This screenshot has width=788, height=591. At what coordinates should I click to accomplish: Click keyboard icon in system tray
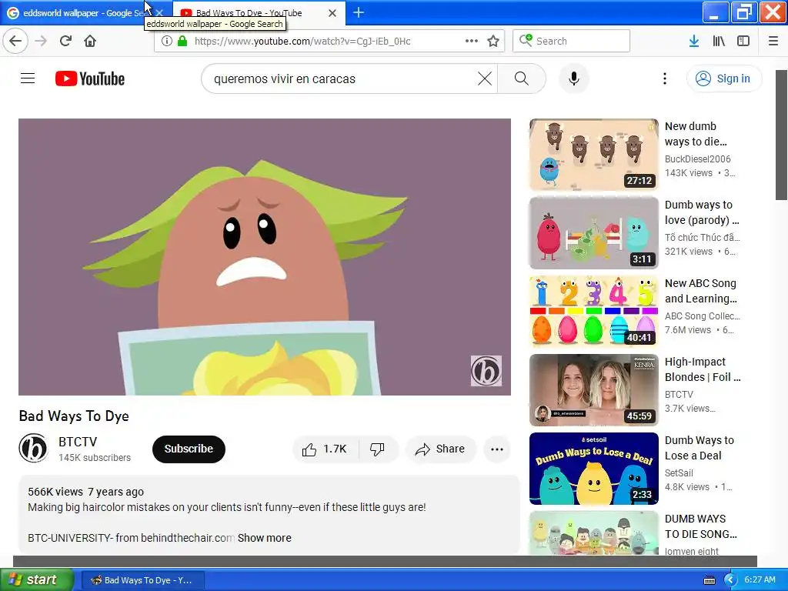point(709,580)
